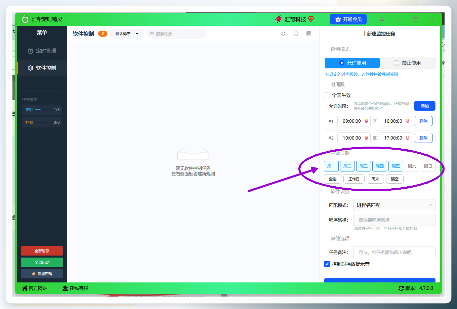Viewport: 457px width, 309px height.
Task: Click the 全选 days button
Action: pyautogui.click(x=333, y=179)
